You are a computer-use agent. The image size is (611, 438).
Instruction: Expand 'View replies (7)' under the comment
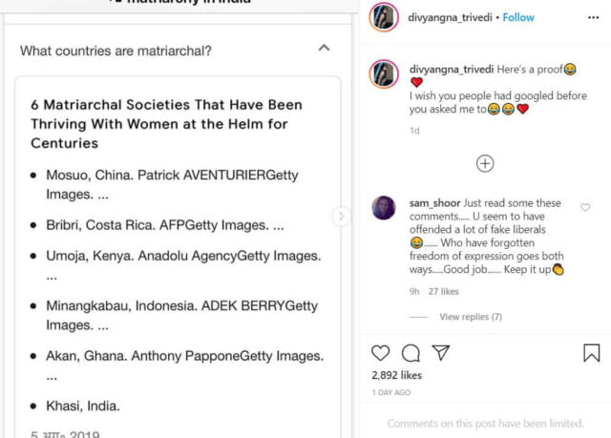point(470,317)
